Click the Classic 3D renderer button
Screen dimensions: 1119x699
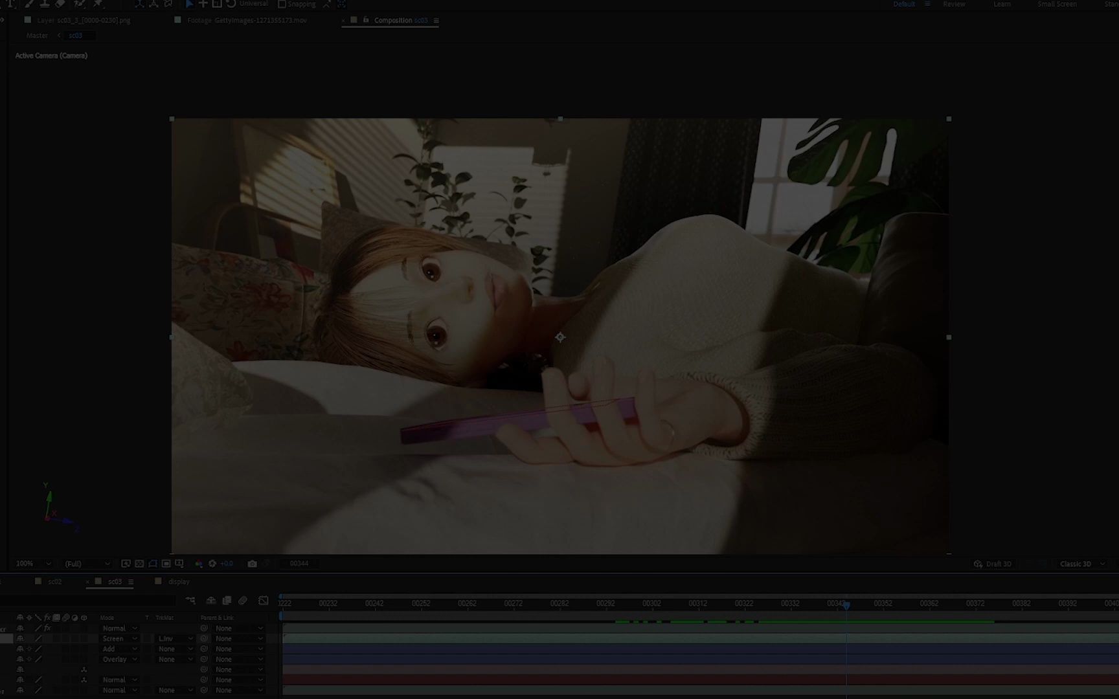(1076, 564)
